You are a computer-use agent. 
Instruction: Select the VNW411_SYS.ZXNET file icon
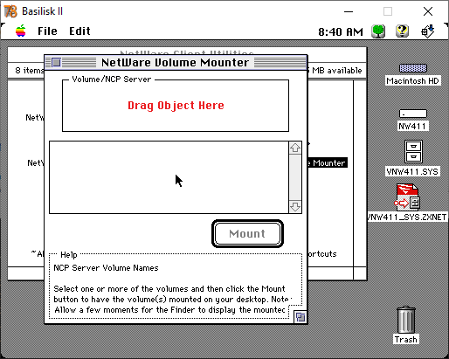[407, 197]
